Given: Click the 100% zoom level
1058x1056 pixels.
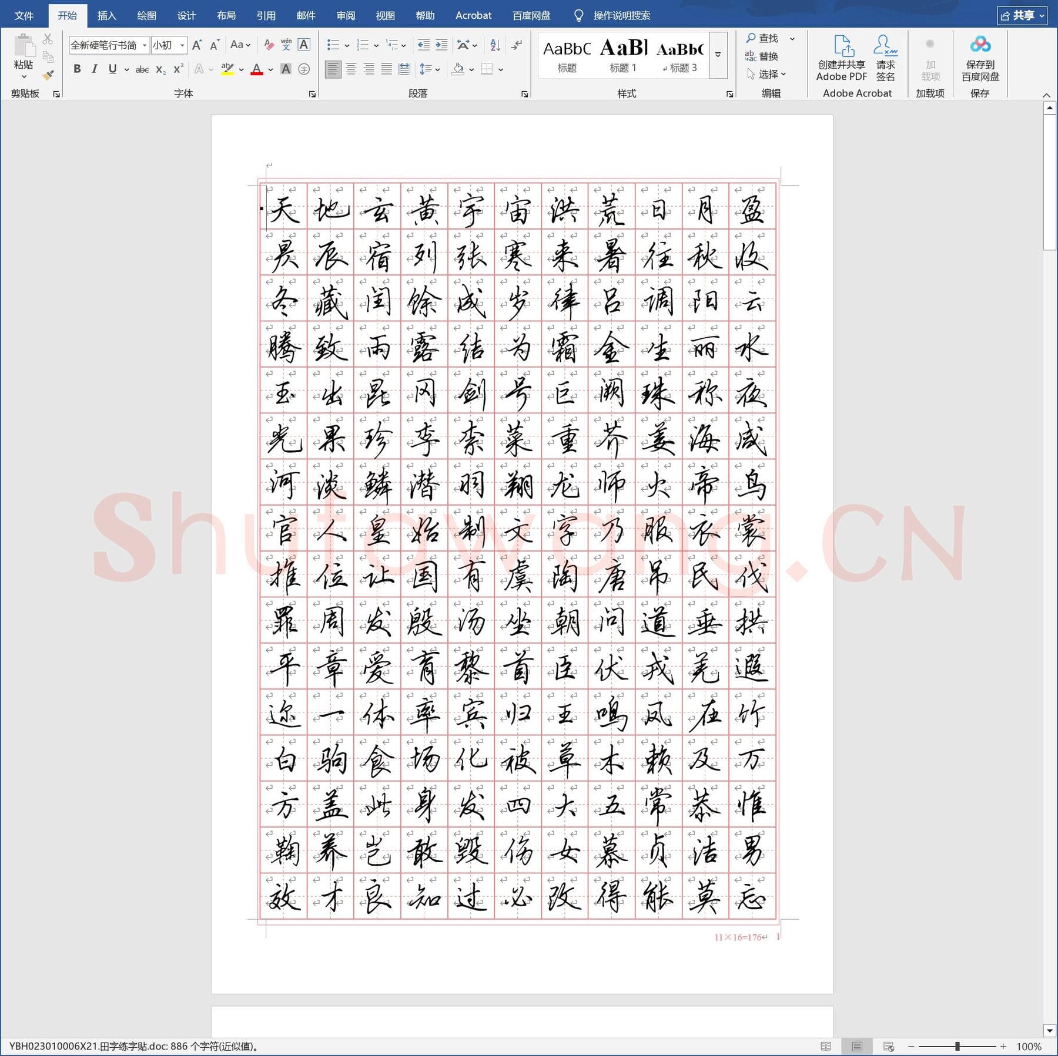Looking at the screenshot, I should click(1029, 1047).
